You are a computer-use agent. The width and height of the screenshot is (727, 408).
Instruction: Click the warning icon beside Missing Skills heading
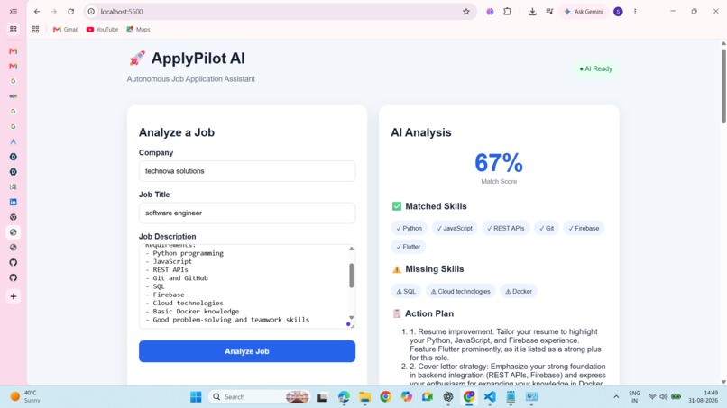point(396,269)
